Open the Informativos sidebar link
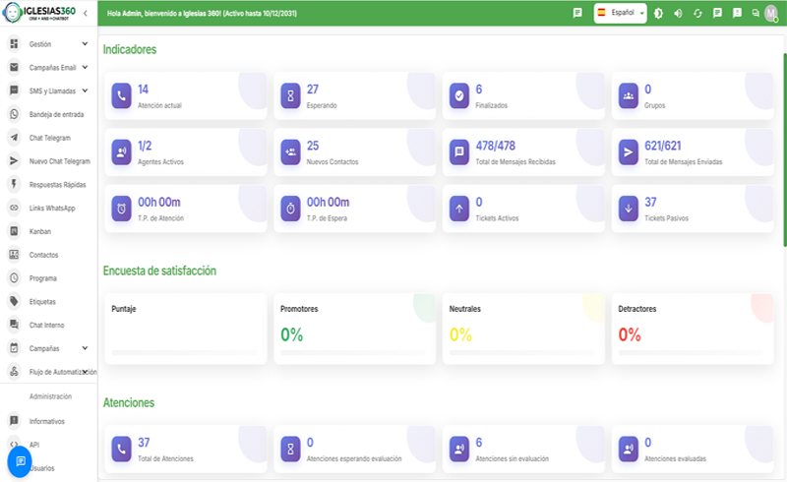 47,421
